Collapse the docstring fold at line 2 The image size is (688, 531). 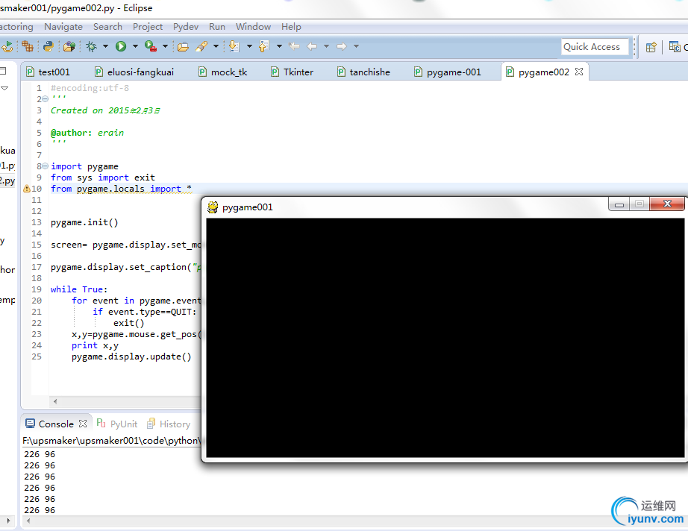tap(46, 98)
